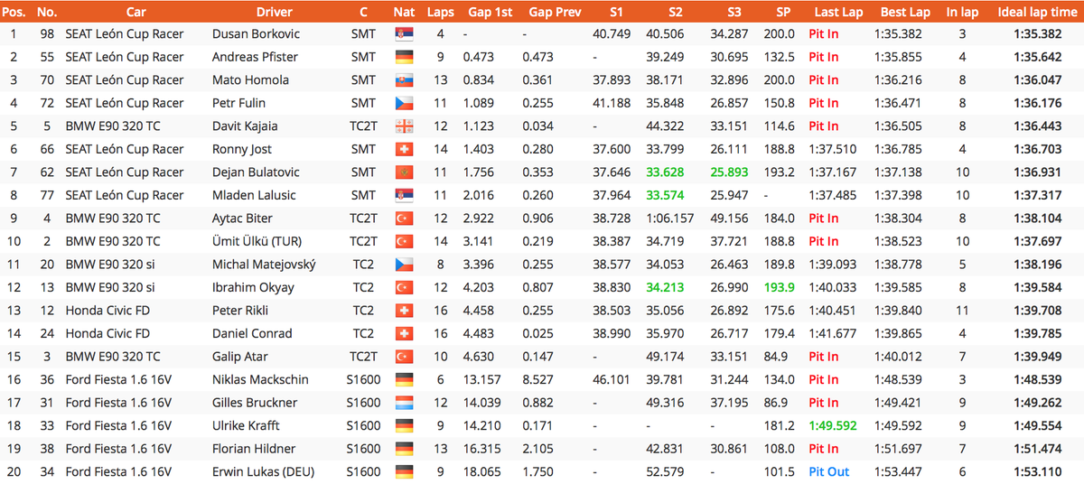Click Swiss flag in Ronny Jost row

click(404, 149)
